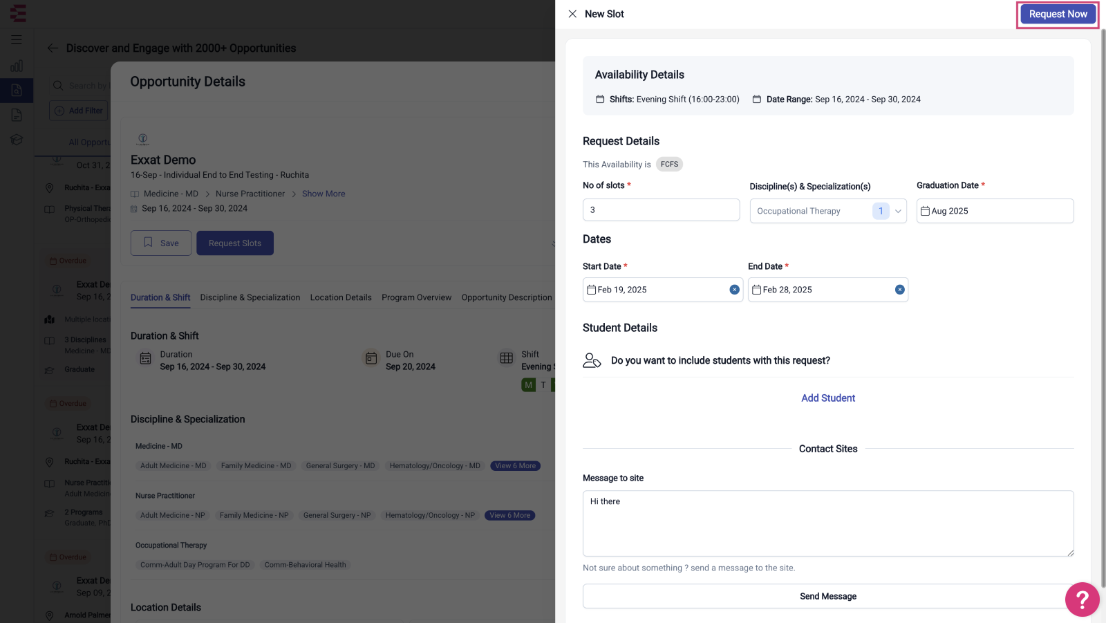Screen dimensions: 1106x623
Task: Clear the End Date value
Action: 899,290
